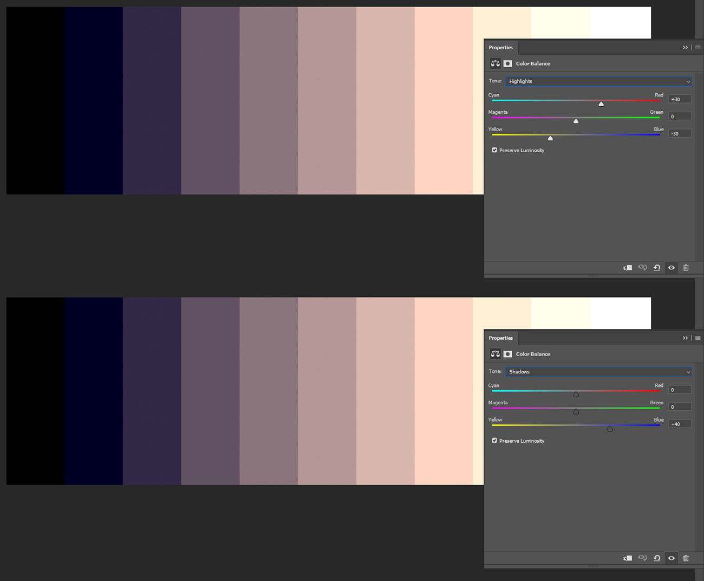Select the layer mask icon in Highlights panel
Viewport: 704px width, 581px height.
click(507, 63)
